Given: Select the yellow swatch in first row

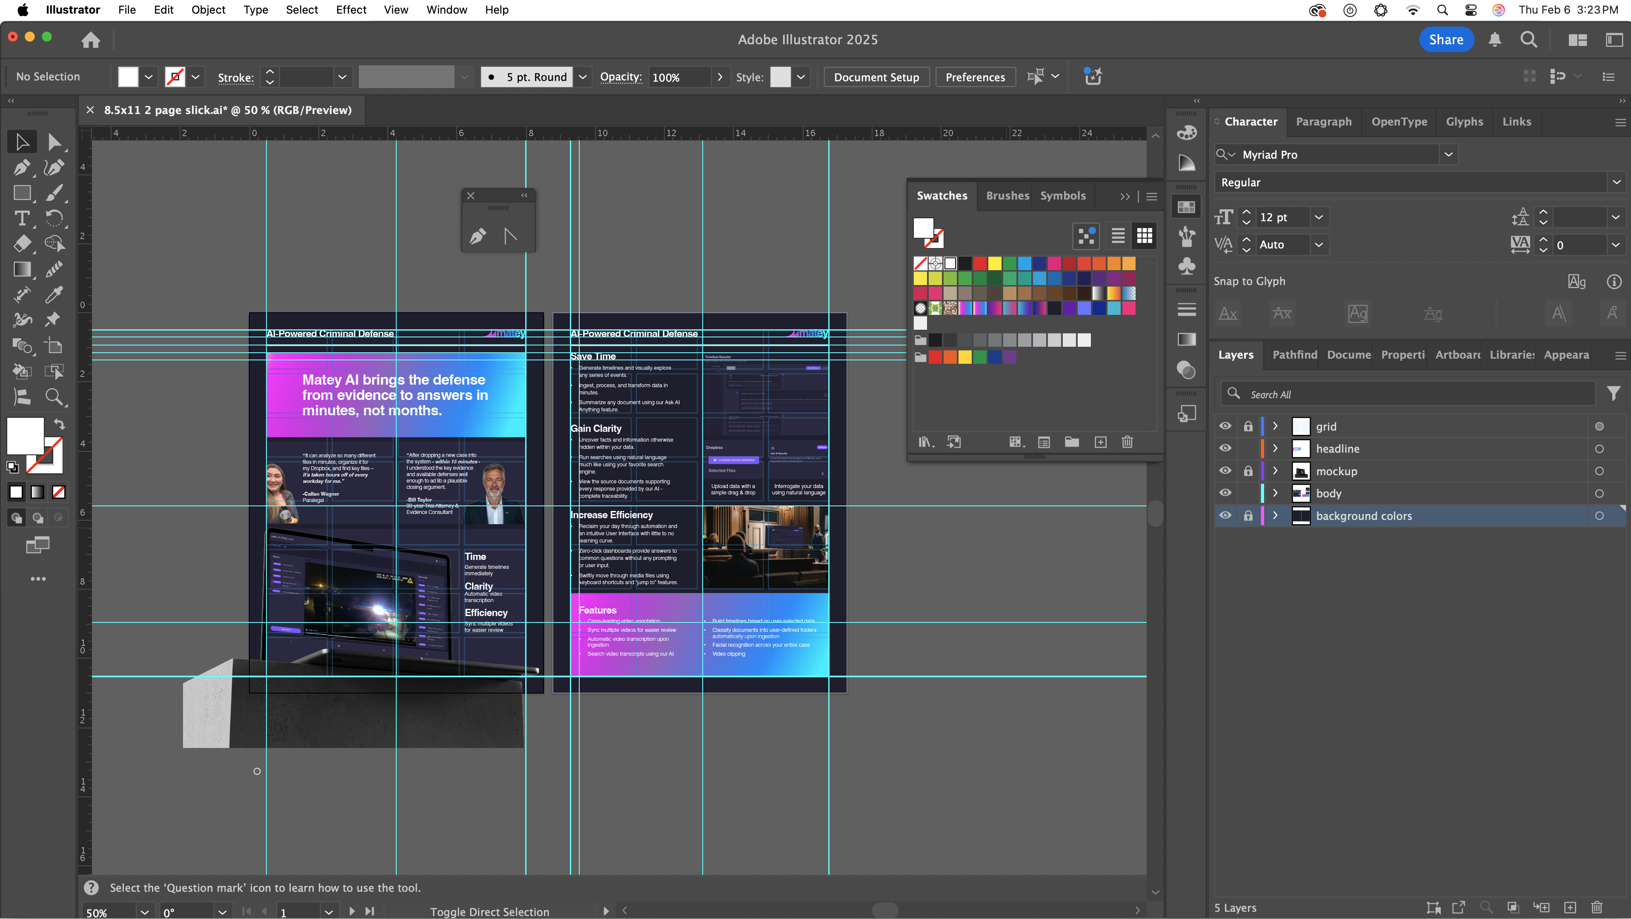Looking at the screenshot, I should click(995, 263).
